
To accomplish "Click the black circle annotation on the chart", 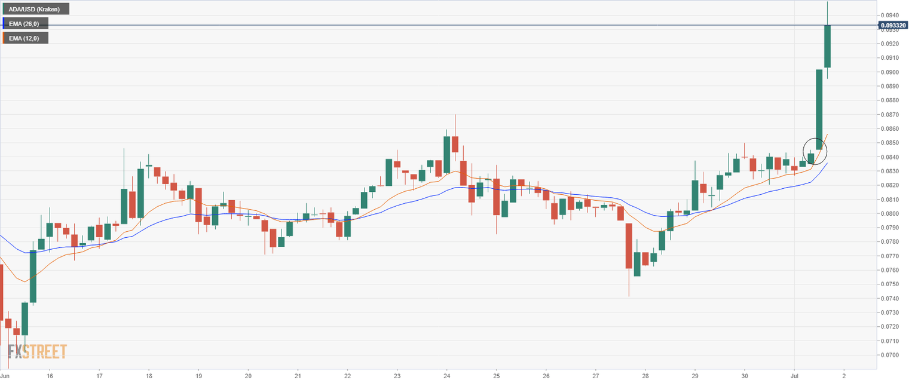I will [x=815, y=151].
